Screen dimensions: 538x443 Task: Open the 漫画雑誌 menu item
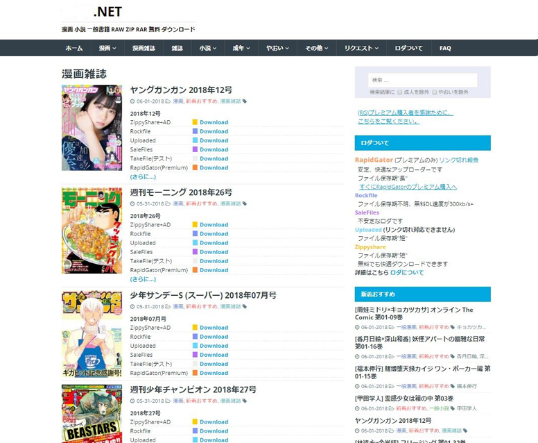coord(144,48)
